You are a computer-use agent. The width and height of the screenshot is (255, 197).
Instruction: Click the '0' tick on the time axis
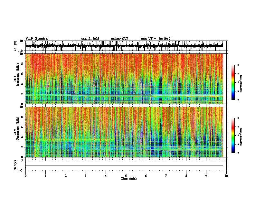[x=25, y=176]
